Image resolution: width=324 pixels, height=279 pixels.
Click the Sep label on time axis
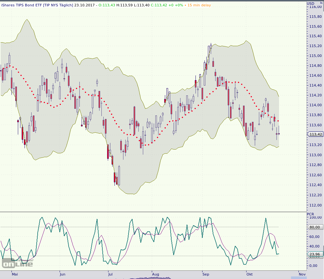(206, 274)
